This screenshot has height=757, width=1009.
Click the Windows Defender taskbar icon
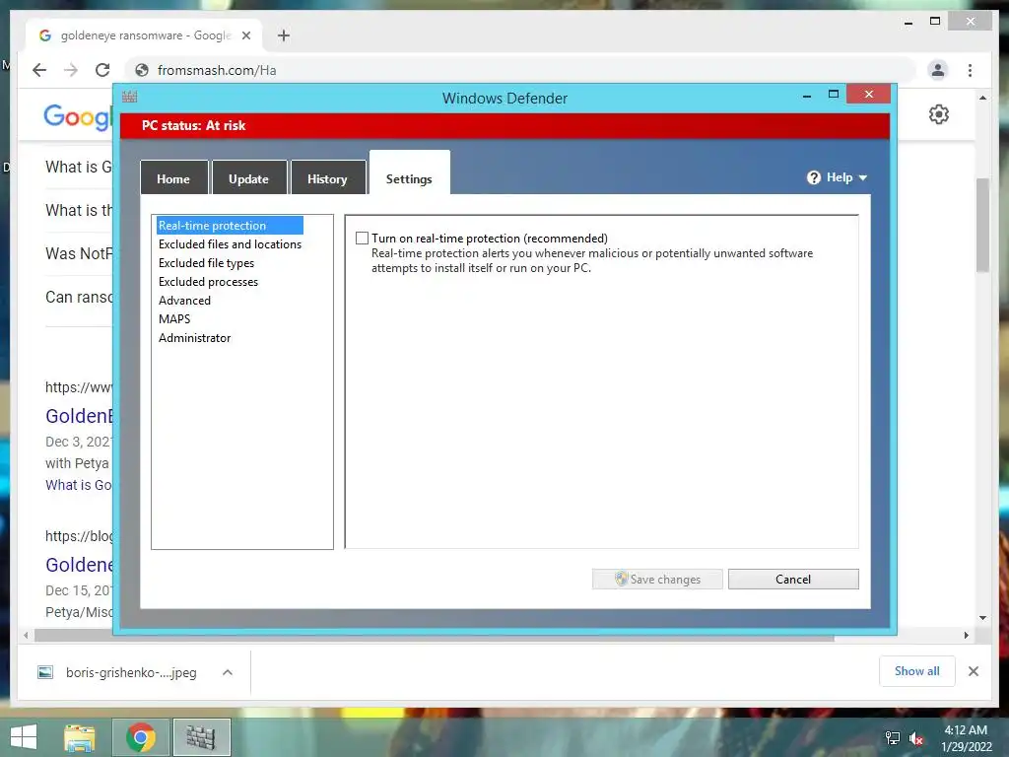201,737
